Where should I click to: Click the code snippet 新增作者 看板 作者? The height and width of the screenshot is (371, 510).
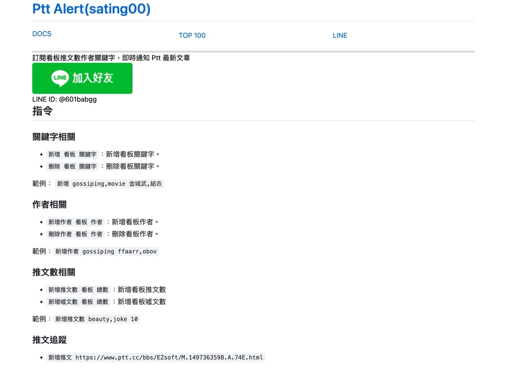pos(75,222)
